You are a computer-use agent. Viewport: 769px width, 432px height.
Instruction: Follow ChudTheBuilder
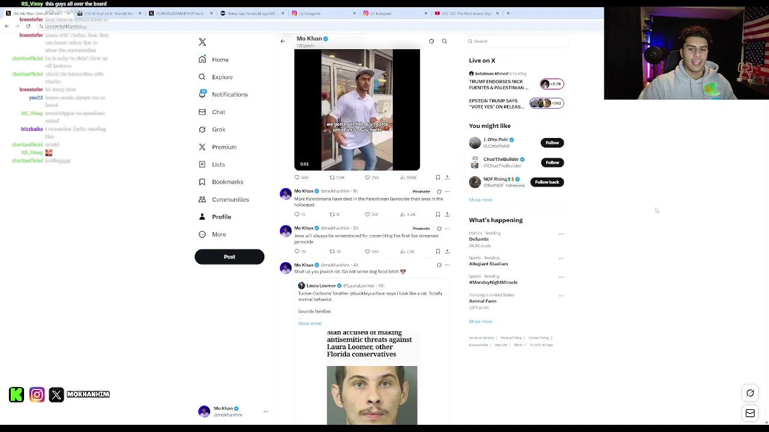552,163
